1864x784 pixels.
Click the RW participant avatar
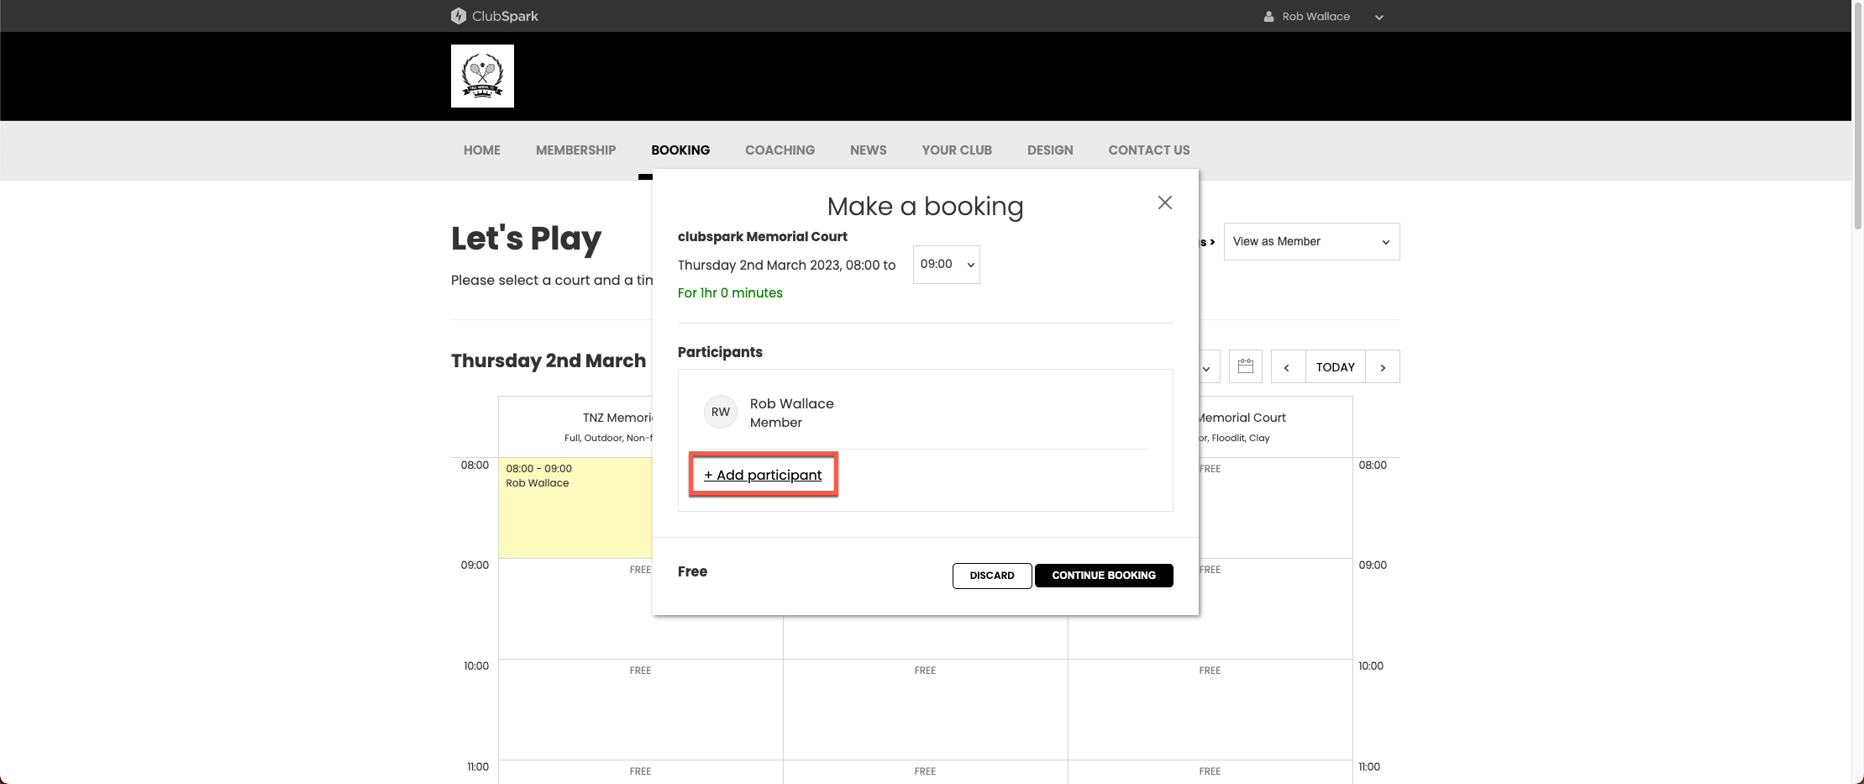721,412
